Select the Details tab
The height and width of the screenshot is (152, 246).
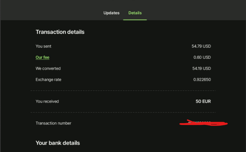click(135, 13)
